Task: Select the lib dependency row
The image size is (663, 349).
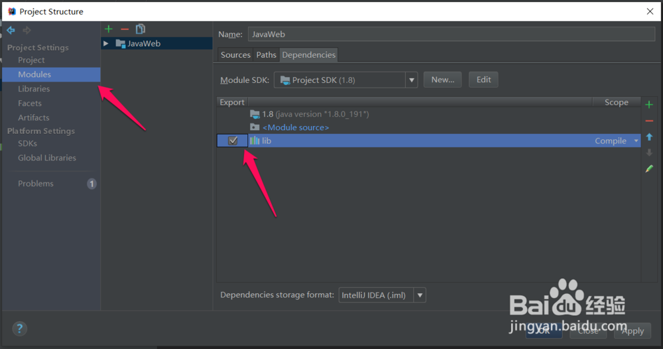Action: [x=429, y=141]
